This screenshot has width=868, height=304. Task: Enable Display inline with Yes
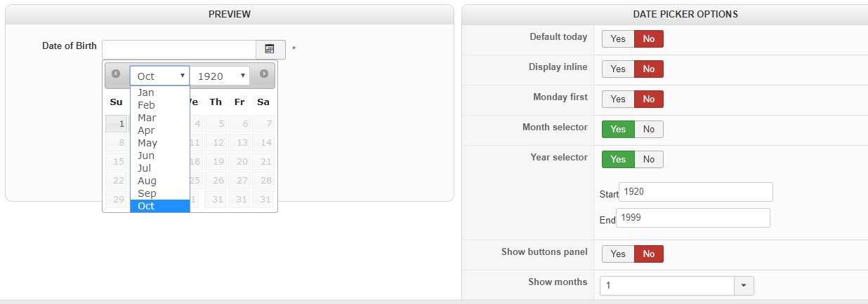pyautogui.click(x=618, y=69)
